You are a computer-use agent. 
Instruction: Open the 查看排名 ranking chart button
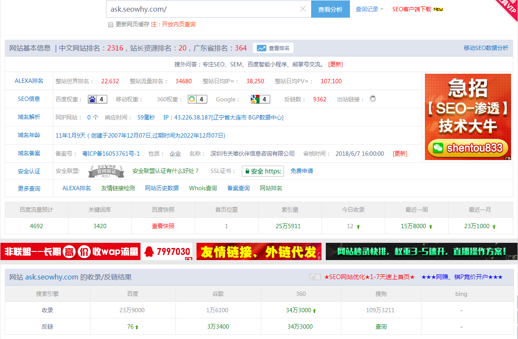tap(274, 48)
